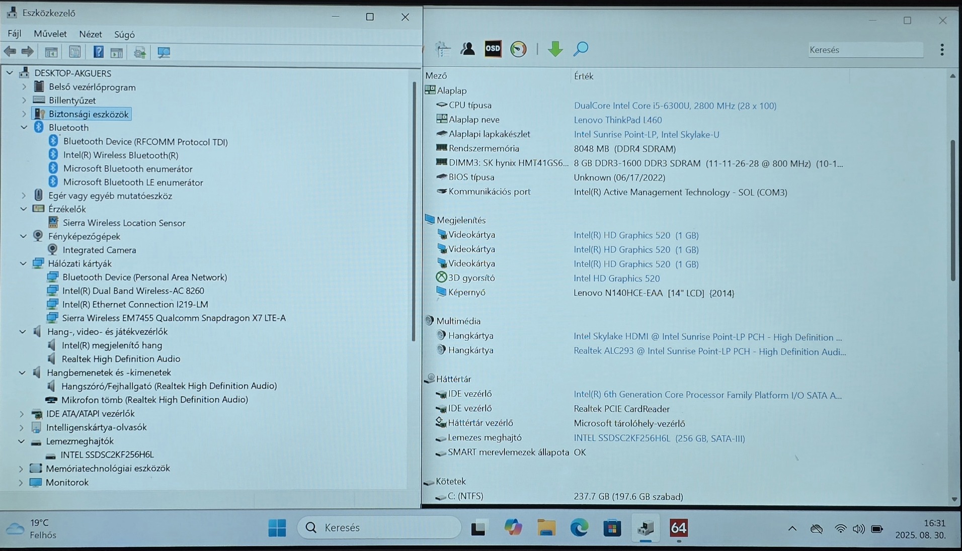The image size is (962, 551).
Task: Open the Súgó menu
Action: 124,34
